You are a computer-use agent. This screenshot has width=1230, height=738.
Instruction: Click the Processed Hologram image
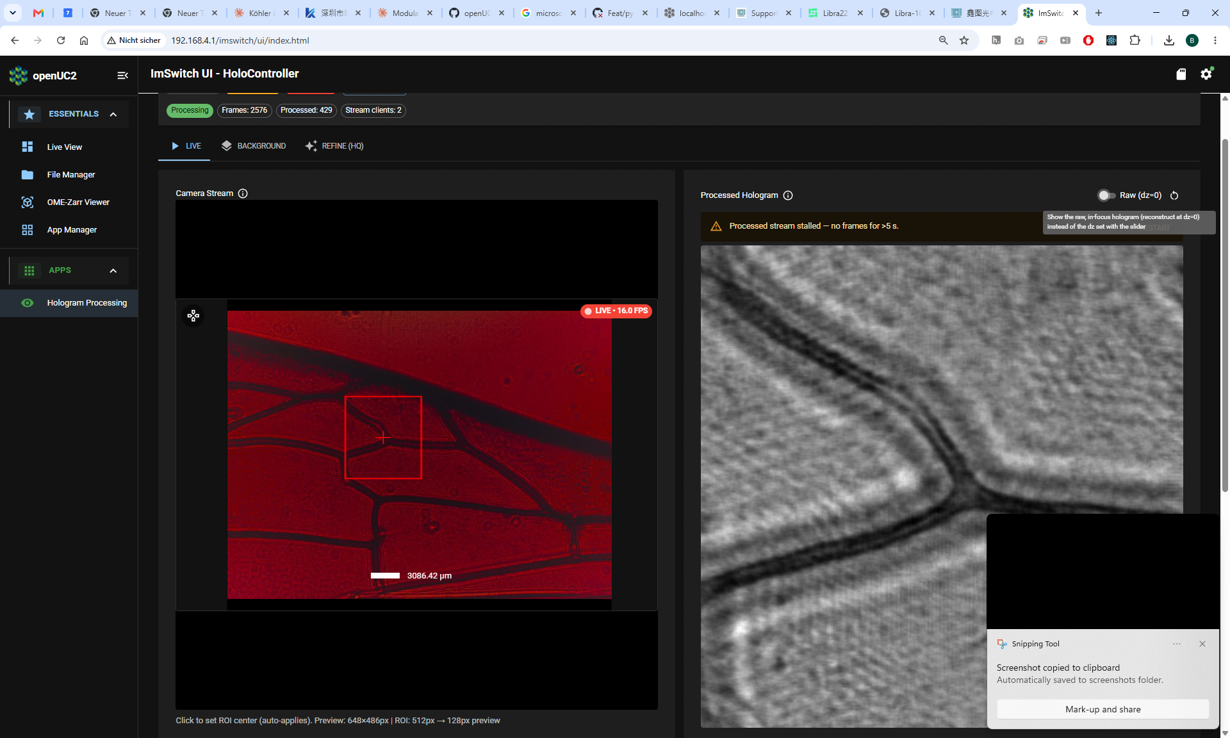[942, 487]
